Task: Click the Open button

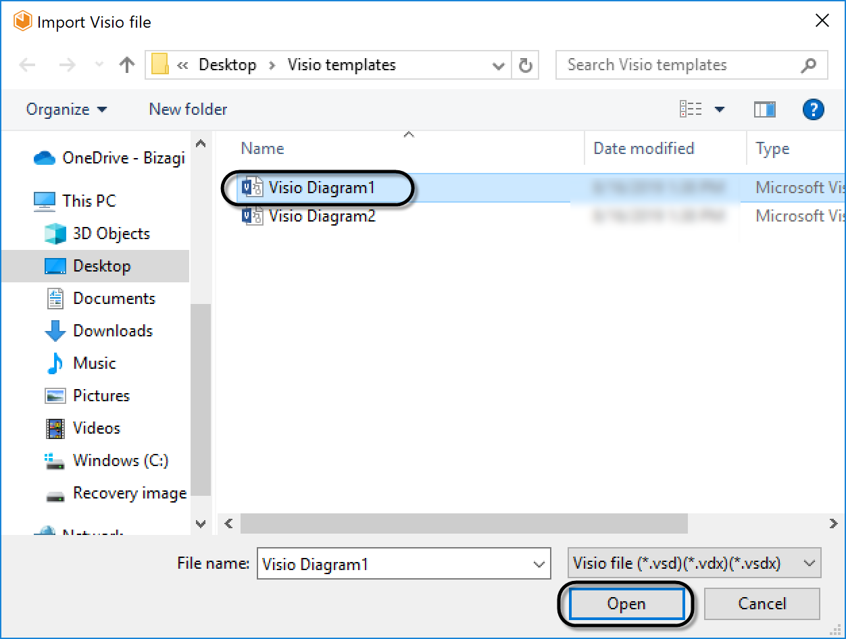Action: click(626, 604)
